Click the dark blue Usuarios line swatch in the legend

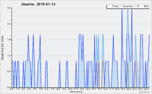[x=120, y=6]
